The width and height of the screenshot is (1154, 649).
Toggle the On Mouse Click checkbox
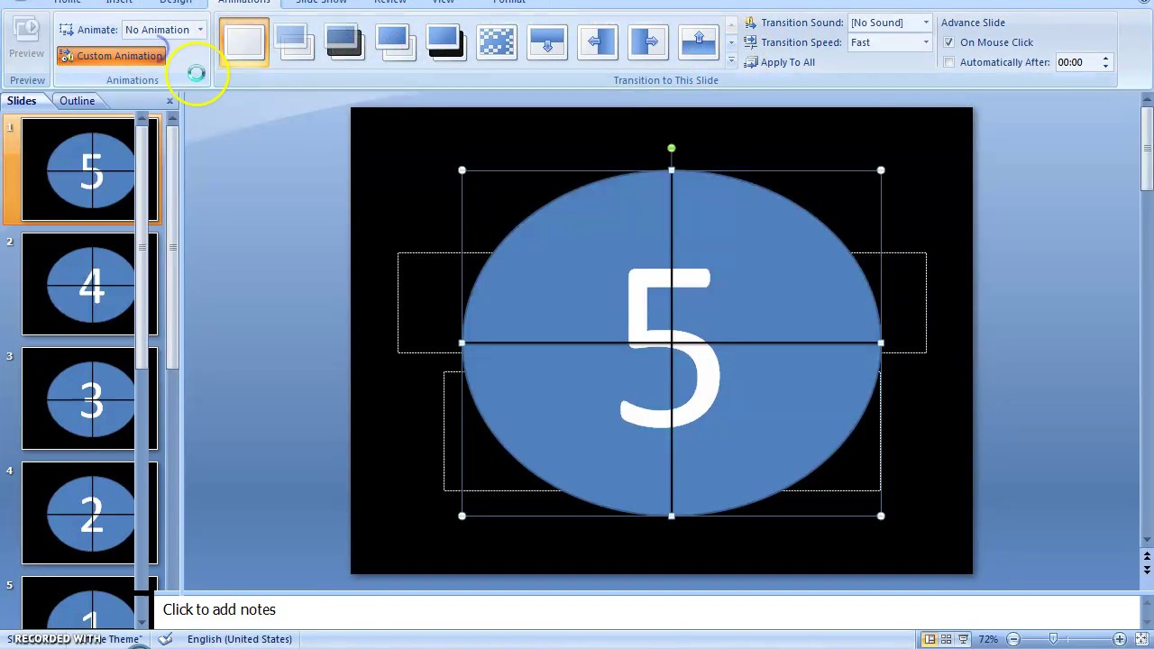[x=948, y=42]
